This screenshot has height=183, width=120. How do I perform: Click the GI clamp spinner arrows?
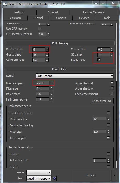pyautogui.click(x=112, y=55)
